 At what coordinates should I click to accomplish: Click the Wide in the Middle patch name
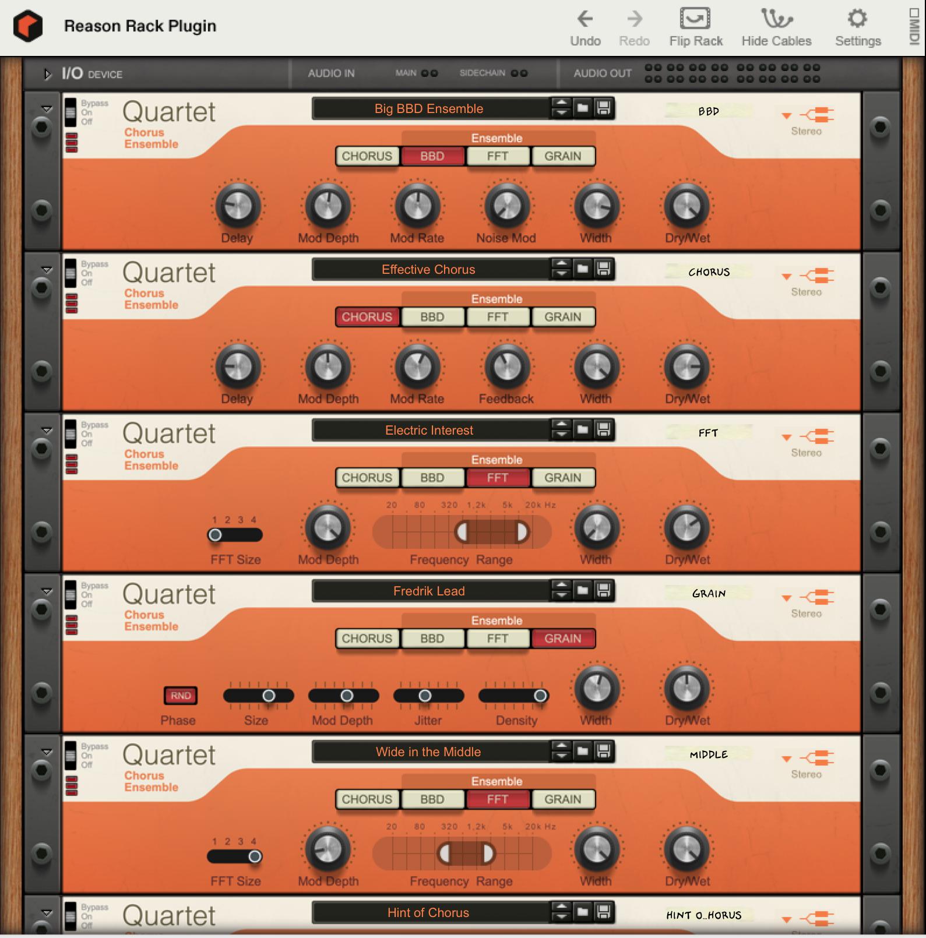(x=430, y=752)
